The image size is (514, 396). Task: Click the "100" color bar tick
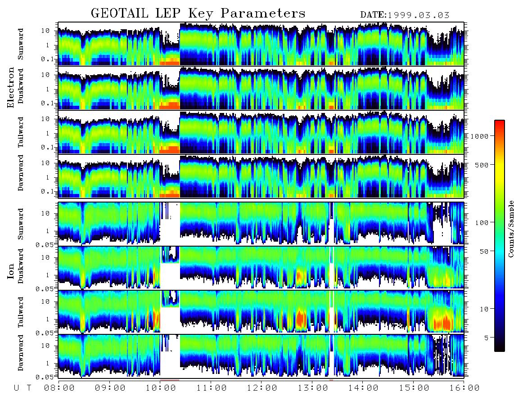pyautogui.click(x=481, y=223)
